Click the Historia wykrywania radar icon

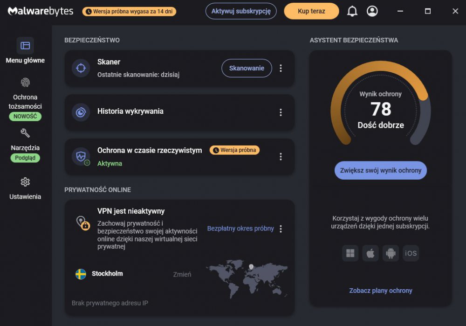(81, 112)
